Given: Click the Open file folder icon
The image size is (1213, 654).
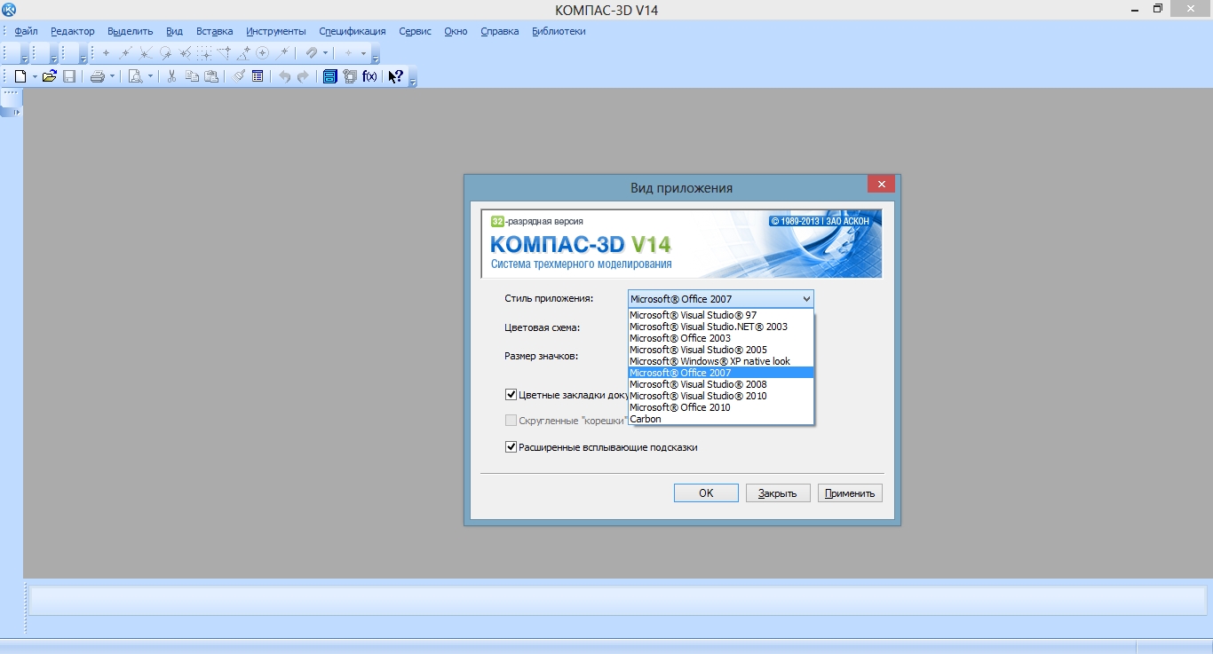Looking at the screenshot, I should tap(50, 77).
